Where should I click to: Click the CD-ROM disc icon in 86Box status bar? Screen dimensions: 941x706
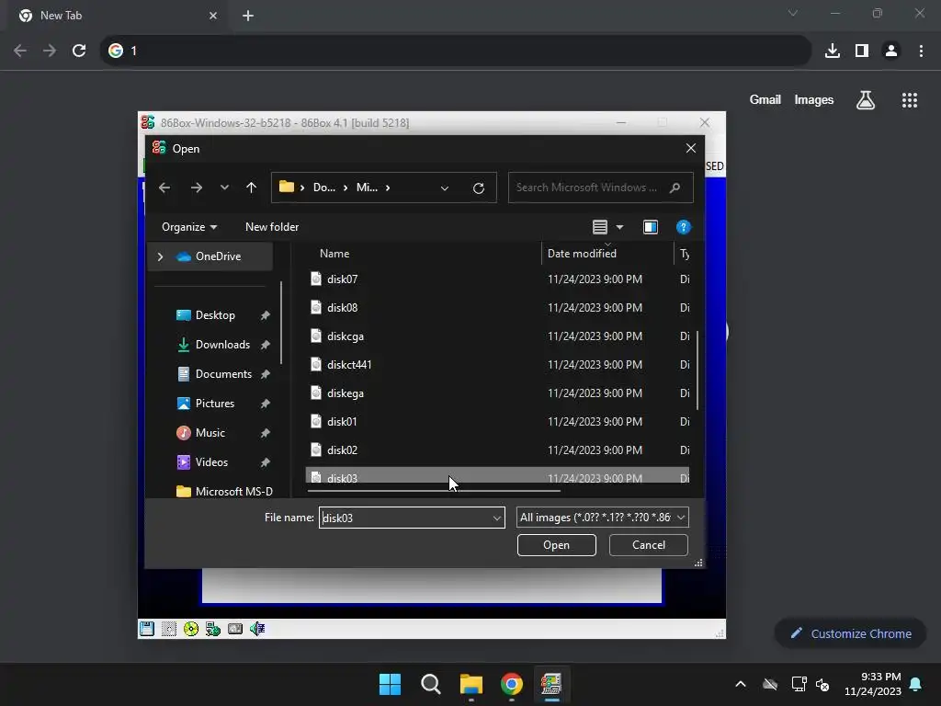(191, 629)
